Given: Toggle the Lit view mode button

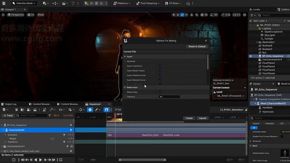Looking at the screenshot, I should point(31,15).
